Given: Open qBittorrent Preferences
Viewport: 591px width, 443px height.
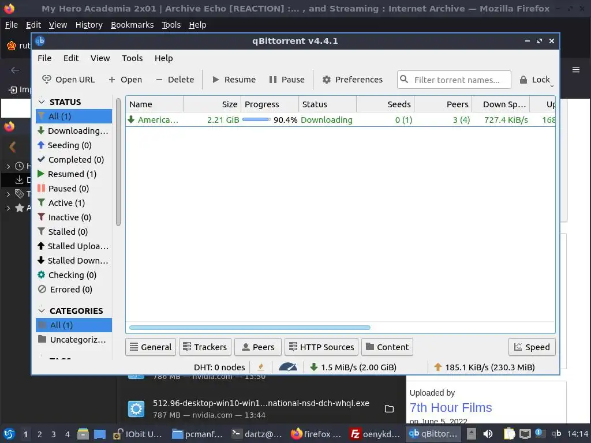Looking at the screenshot, I should pos(353,80).
